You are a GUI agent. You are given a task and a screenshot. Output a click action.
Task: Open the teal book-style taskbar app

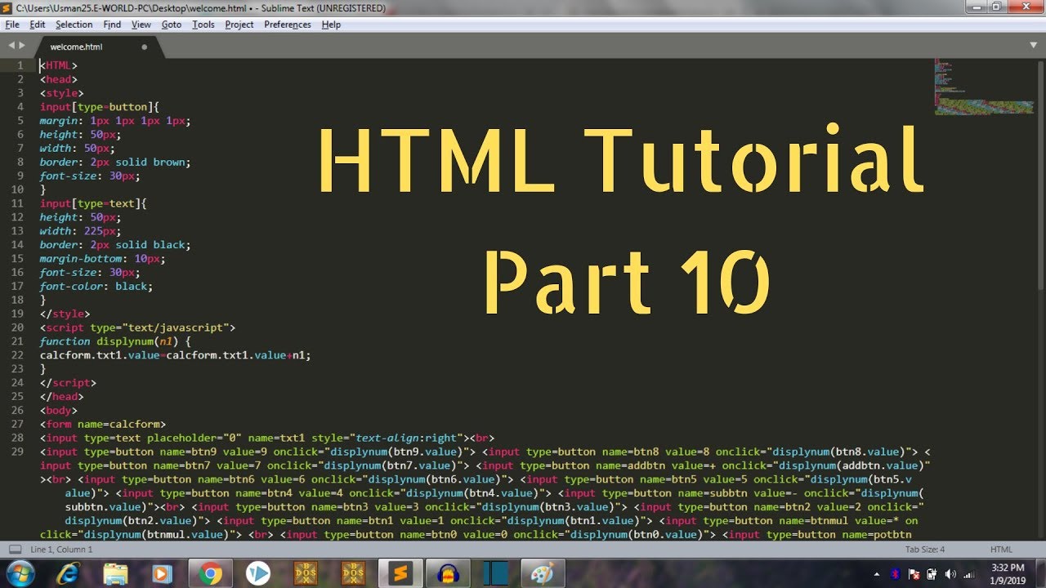pyautogui.click(x=495, y=574)
